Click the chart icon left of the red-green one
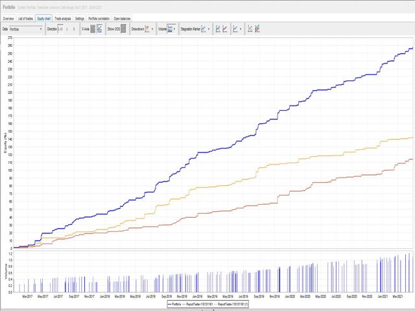 click(250, 29)
